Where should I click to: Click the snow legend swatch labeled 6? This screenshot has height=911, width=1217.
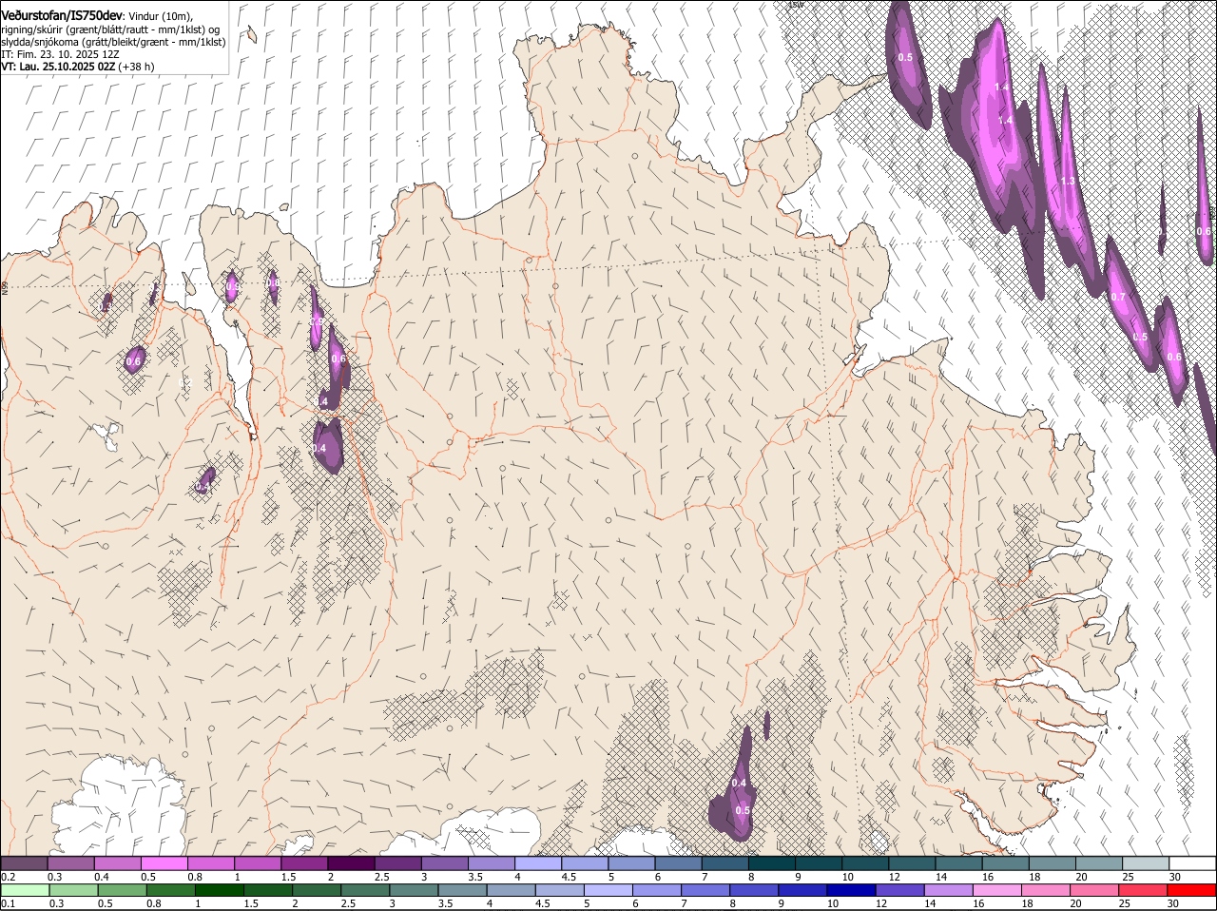(679, 863)
